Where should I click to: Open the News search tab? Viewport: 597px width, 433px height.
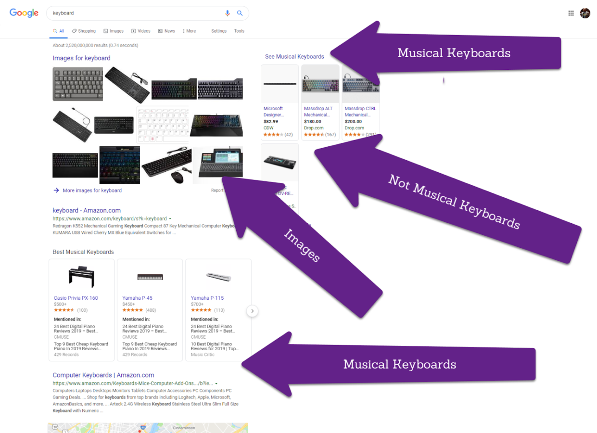click(x=166, y=31)
